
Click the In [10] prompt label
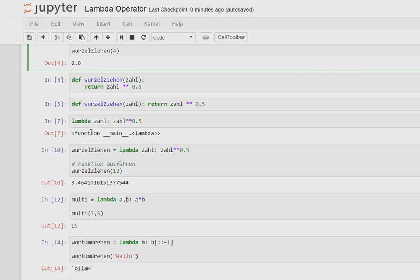coord(54,150)
